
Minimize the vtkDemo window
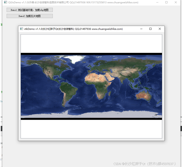pos(141,29)
